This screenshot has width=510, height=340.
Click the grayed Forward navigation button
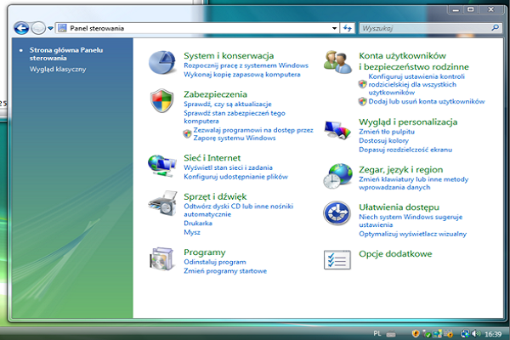pyautogui.click(x=38, y=28)
